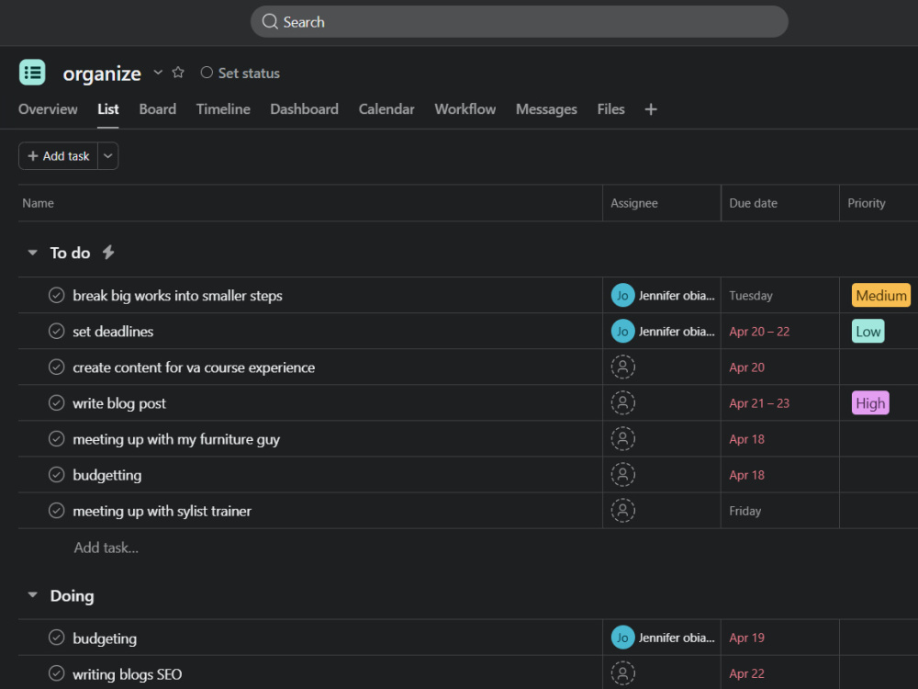Click Apr 22 due date for writing blogs SEO

pyautogui.click(x=746, y=673)
